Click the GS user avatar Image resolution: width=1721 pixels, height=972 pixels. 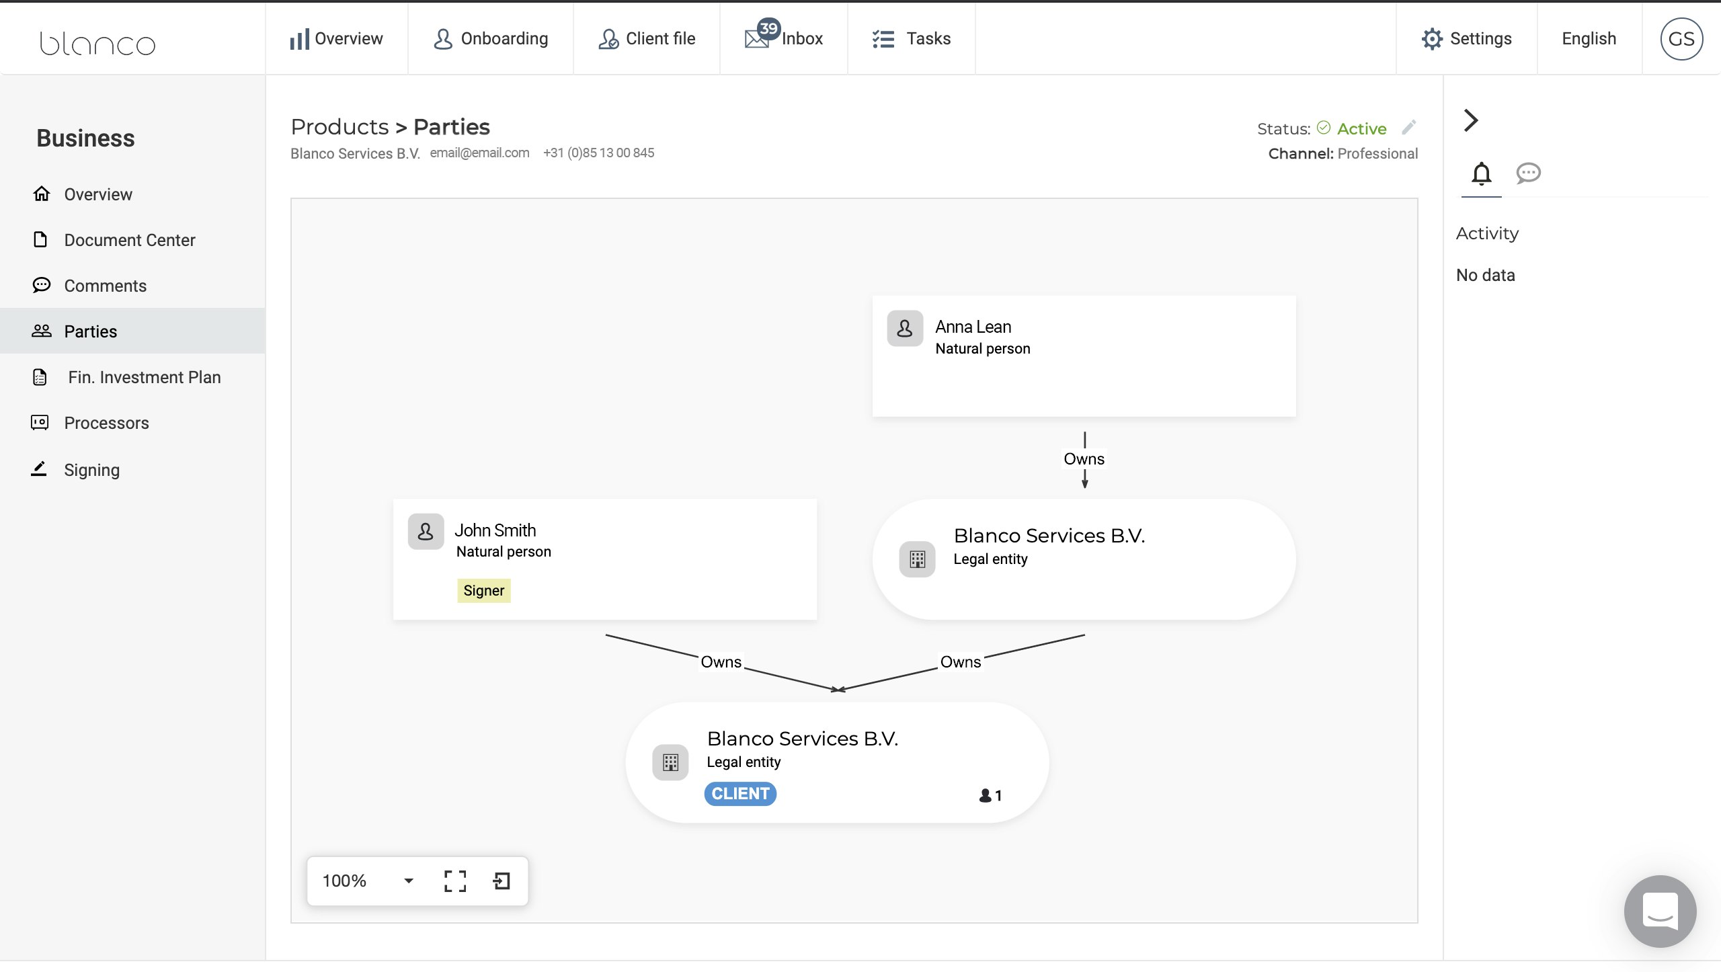point(1681,39)
